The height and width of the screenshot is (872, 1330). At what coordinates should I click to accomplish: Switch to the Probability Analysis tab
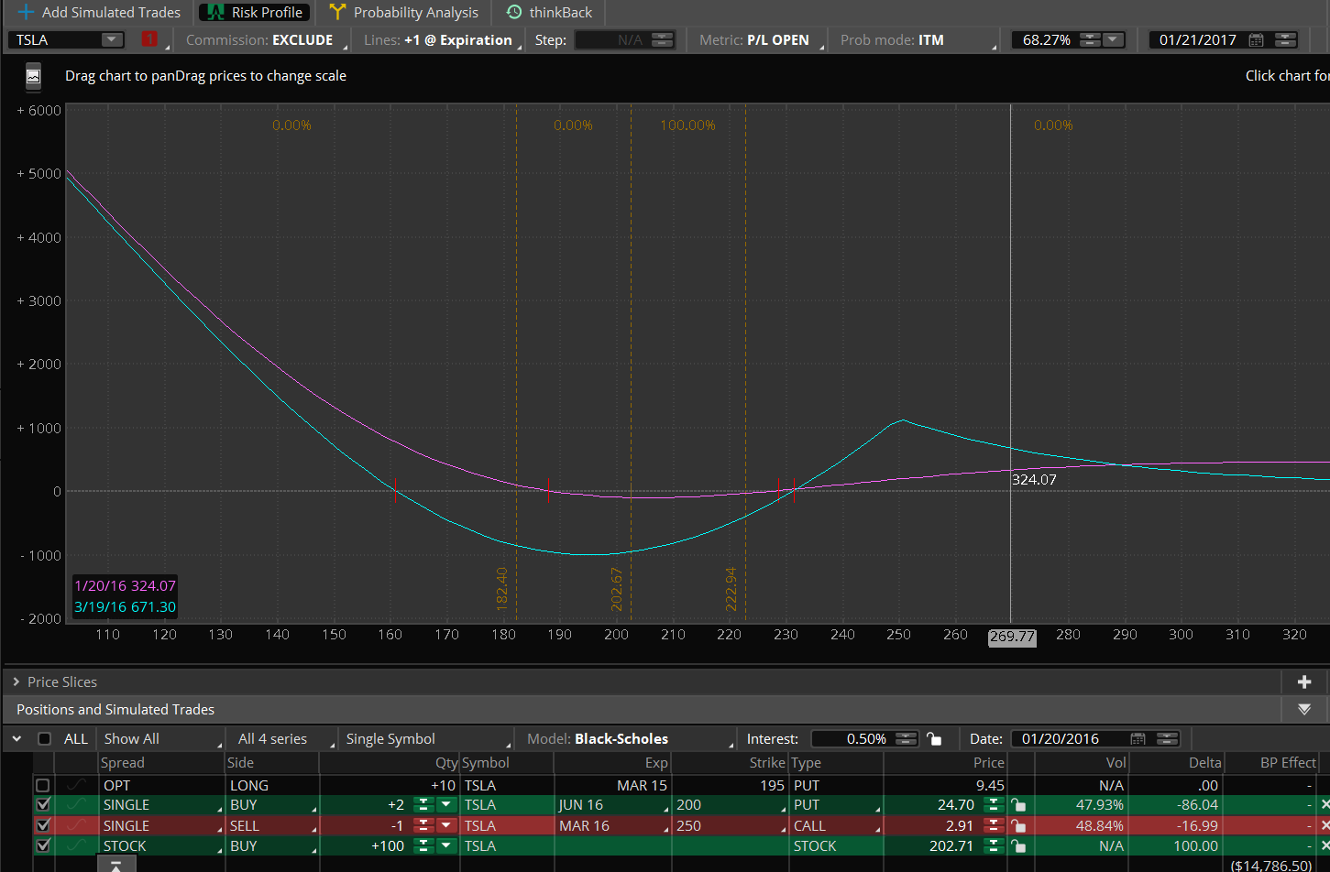[x=404, y=13]
